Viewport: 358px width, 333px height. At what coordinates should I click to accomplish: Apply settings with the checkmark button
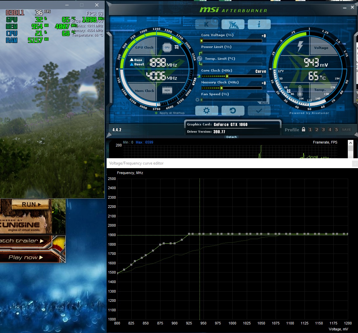click(x=259, y=111)
